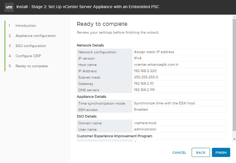Screen dimensions: 236x163
Task: Select host name vcenter.erkansaglik.com.tr value
Action: click(x=156, y=65)
